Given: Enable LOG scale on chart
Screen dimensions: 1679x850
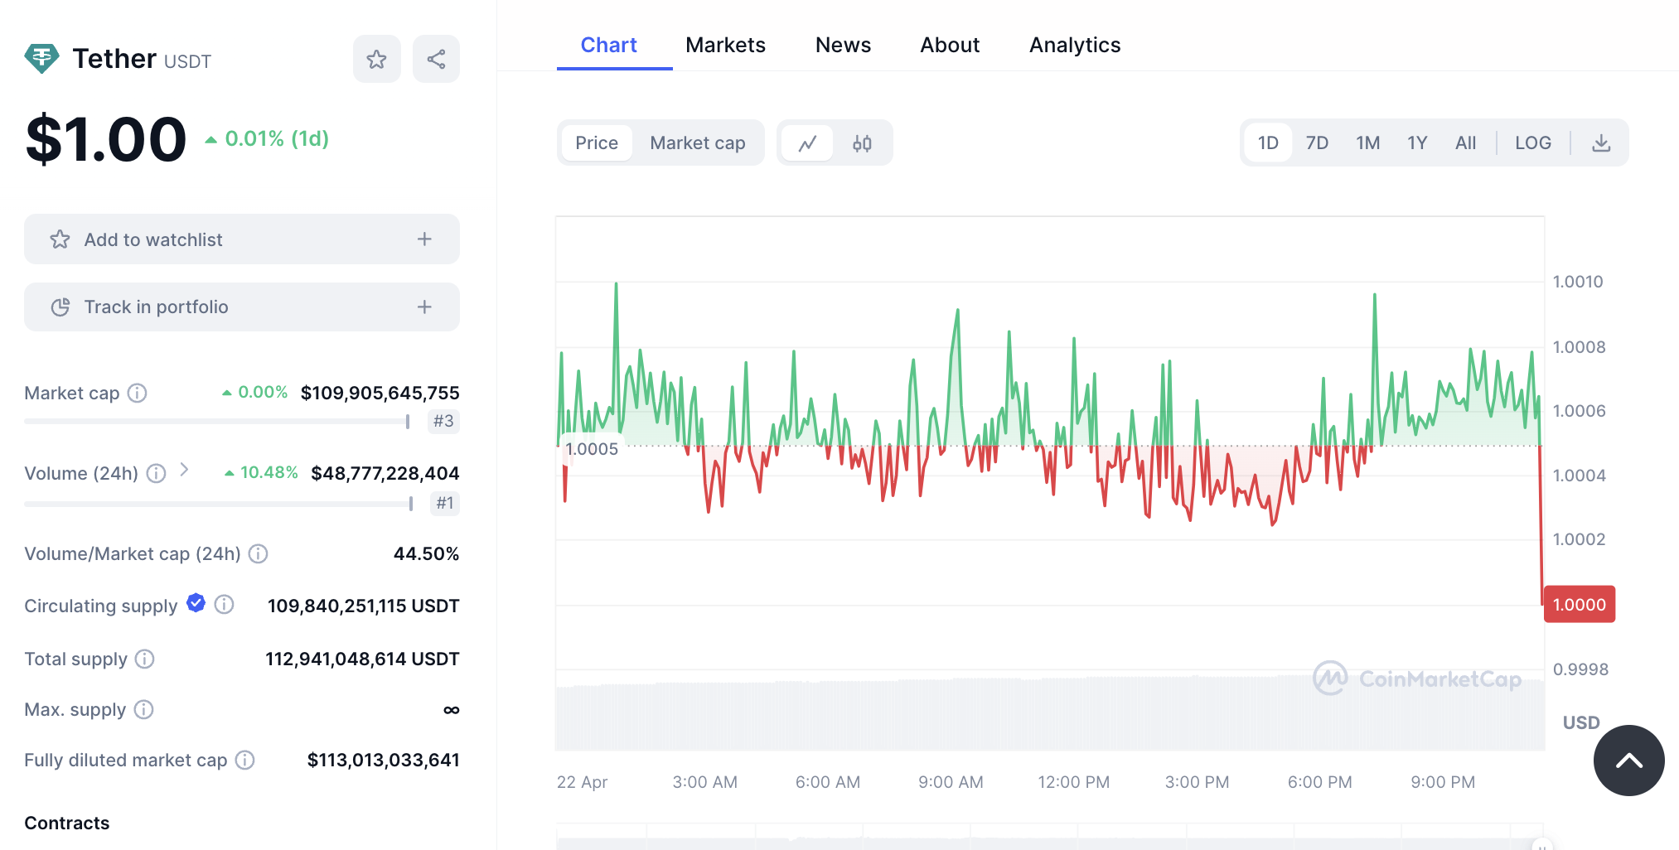Looking at the screenshot, I should point(1532,143).
